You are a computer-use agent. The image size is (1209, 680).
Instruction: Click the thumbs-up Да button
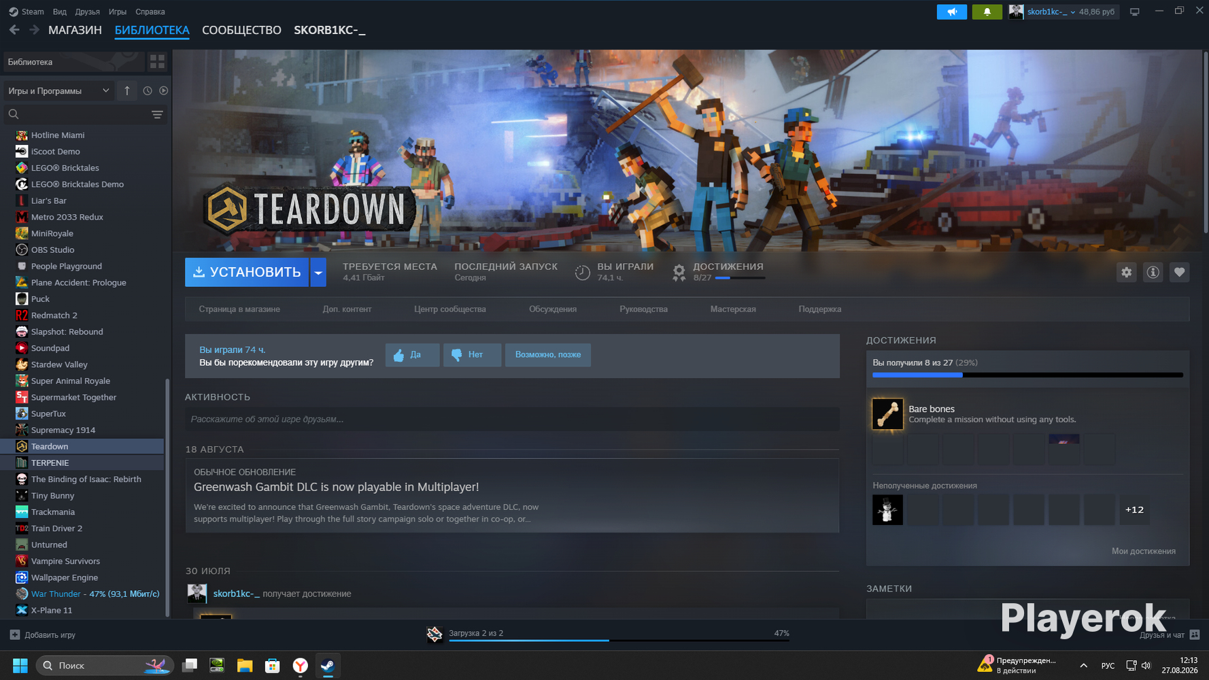point(412,355)
